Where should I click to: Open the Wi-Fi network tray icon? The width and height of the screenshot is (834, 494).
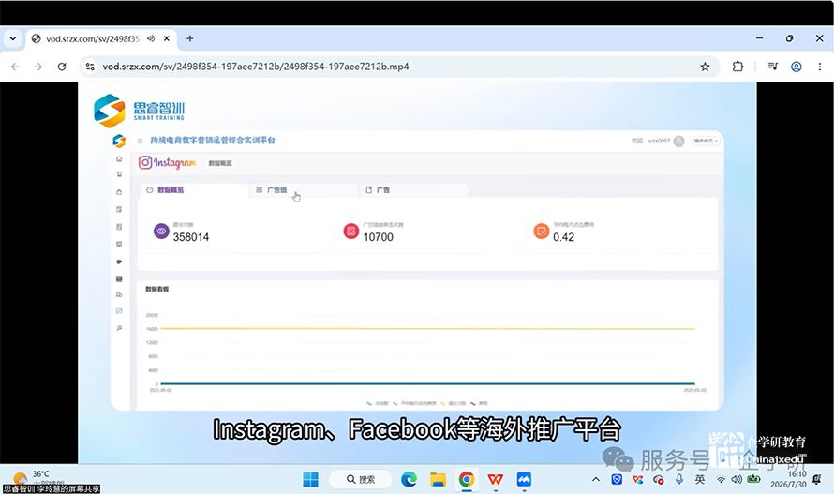[721, 480]
